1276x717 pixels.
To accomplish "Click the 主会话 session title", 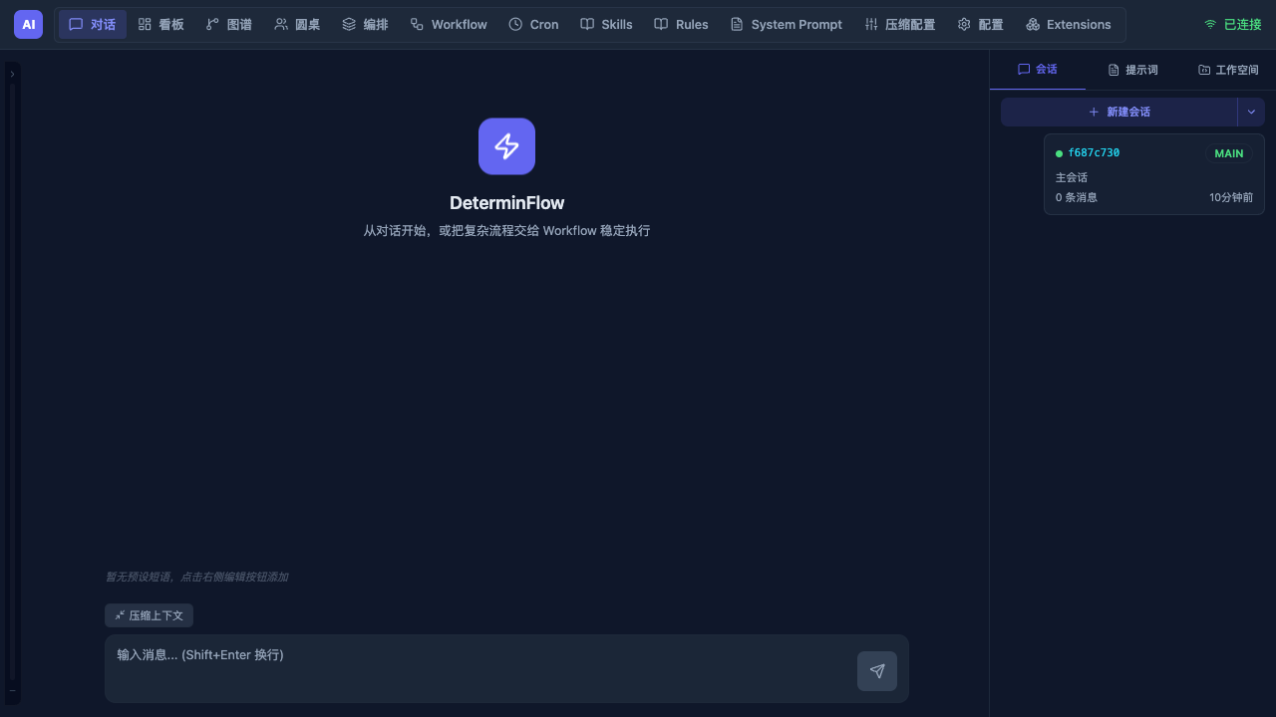I will (x=1072, y=177).
